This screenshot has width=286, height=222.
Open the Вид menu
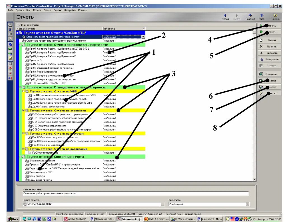[28, 10]
